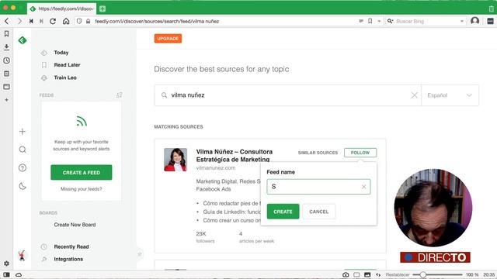Open Feedly help question icon
This screenshot has width=497, height=279.
pos(23,168)
